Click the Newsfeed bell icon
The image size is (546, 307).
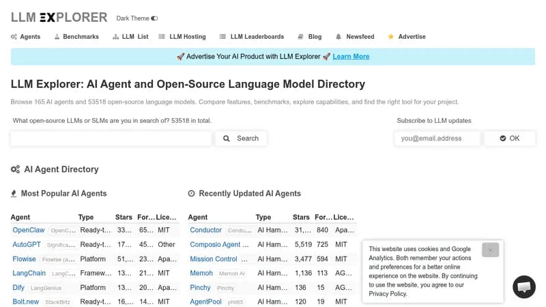coord(338,37)
